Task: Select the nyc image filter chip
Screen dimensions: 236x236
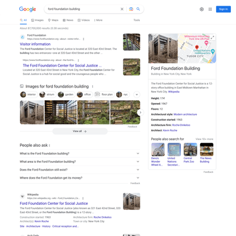Action: coord(123,94)
